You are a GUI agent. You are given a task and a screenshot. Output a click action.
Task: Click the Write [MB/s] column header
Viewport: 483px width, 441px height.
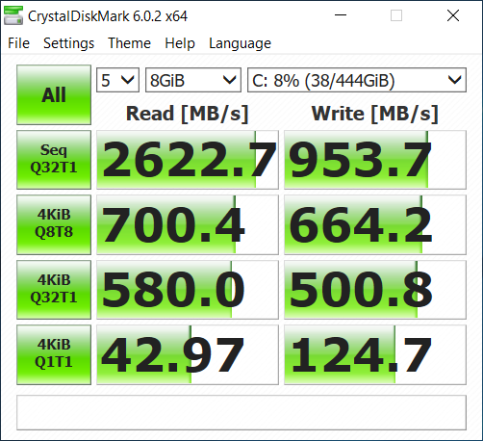tap(375, 114)
